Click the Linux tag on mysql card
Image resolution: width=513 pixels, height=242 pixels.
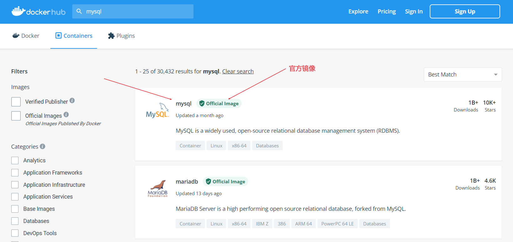coord(216,146)
